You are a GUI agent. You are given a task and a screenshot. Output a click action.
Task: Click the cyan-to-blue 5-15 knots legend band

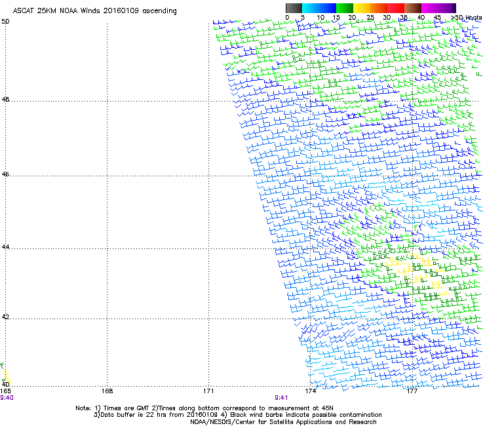click(x=319, y=8)
